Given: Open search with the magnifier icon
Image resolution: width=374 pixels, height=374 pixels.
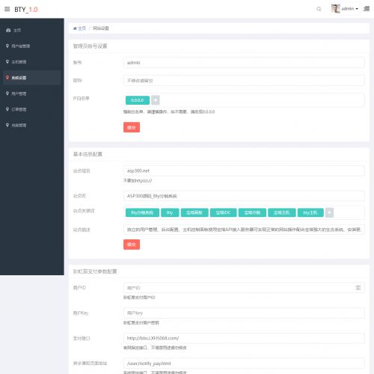Looking at the screenshot, I should (x=319, y=9).
